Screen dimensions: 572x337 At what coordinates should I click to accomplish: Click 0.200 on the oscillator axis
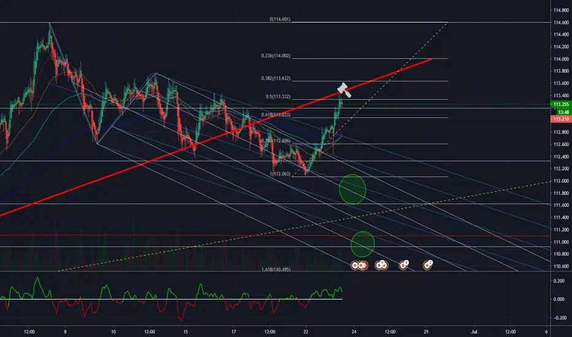[x=559, y=281]
